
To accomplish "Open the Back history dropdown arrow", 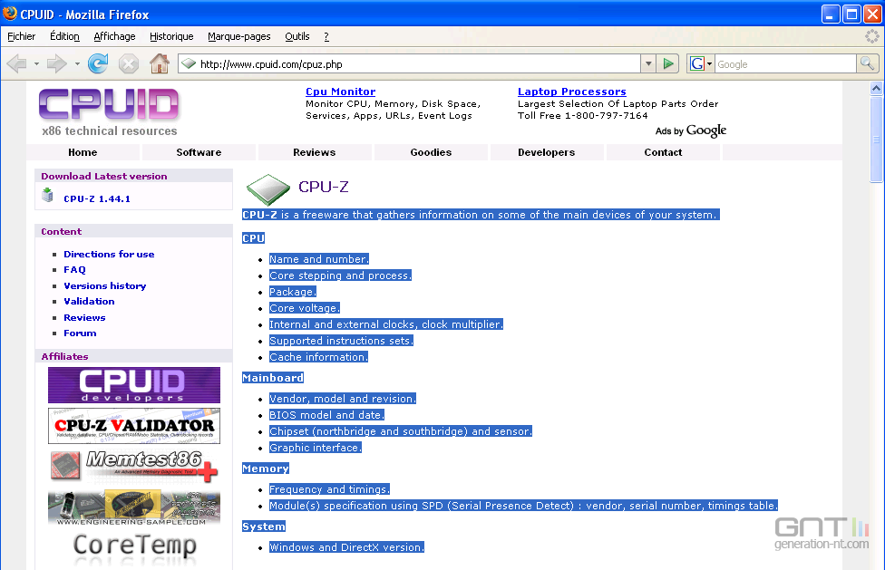I will point(36,63).
